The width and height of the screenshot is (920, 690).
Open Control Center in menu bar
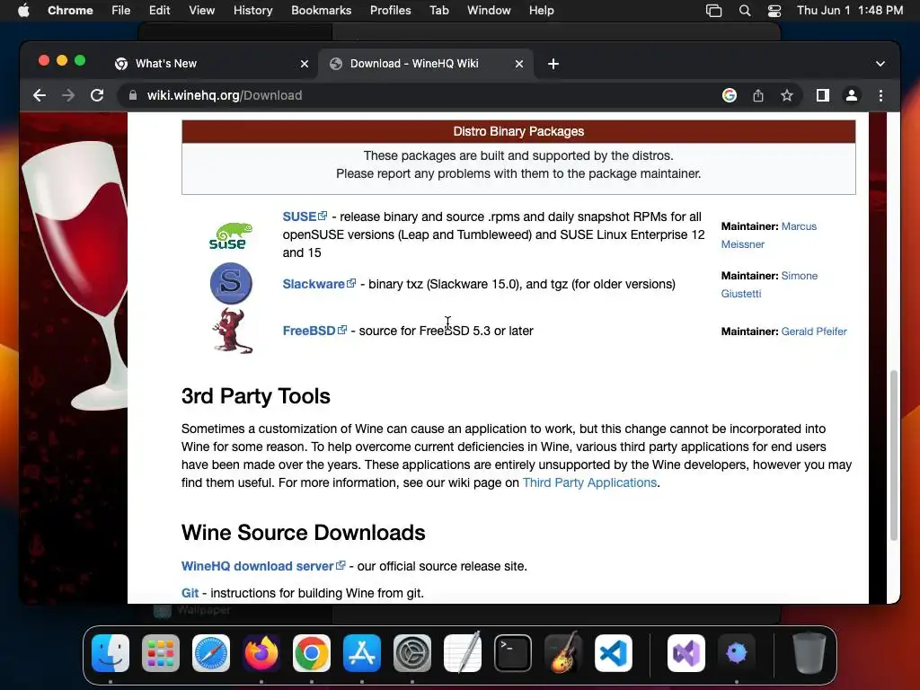coord(774,11)
